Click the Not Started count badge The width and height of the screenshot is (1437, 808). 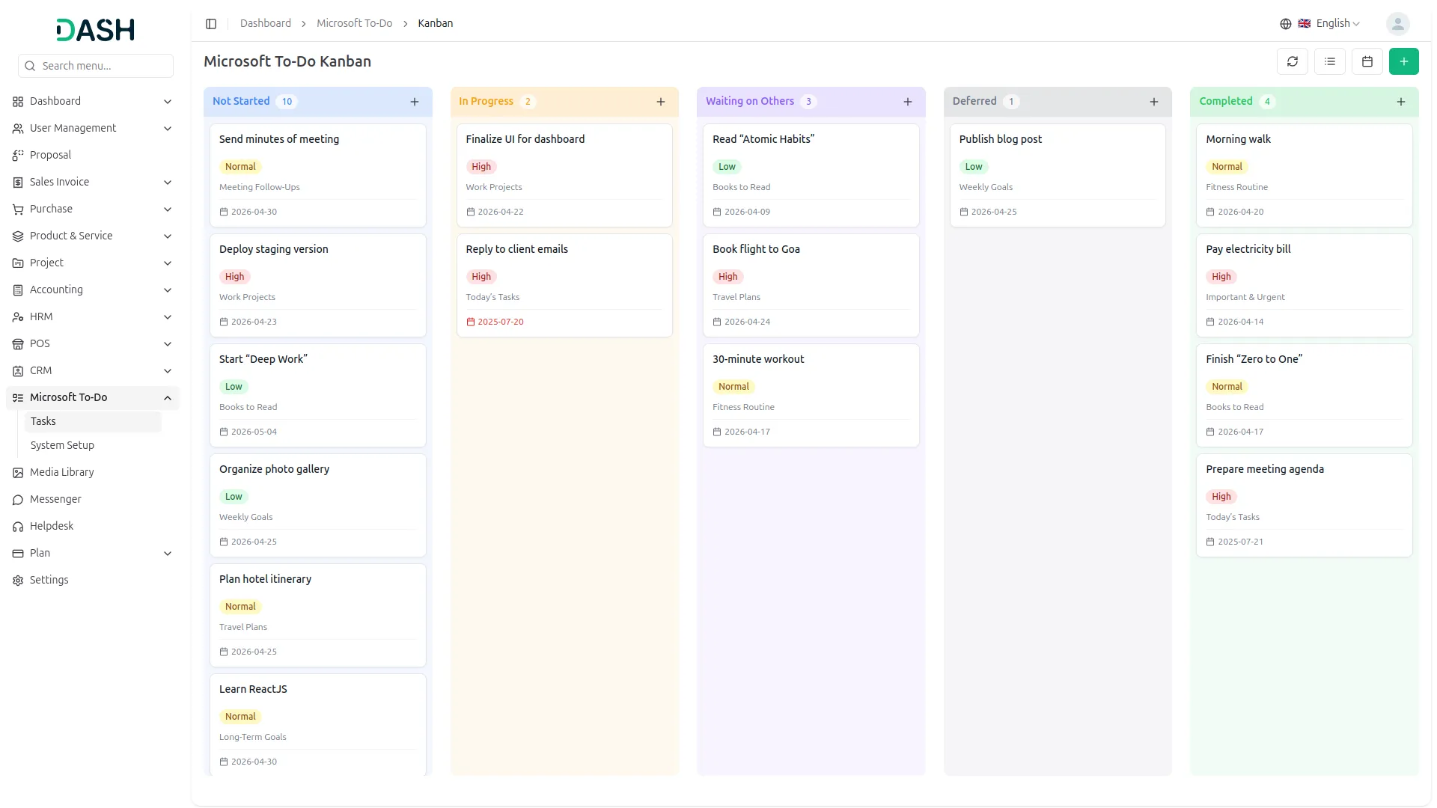[x=287, y=102]
